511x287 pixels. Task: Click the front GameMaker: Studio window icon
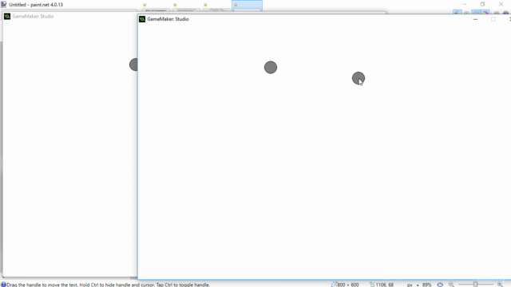tap(142, 19)
